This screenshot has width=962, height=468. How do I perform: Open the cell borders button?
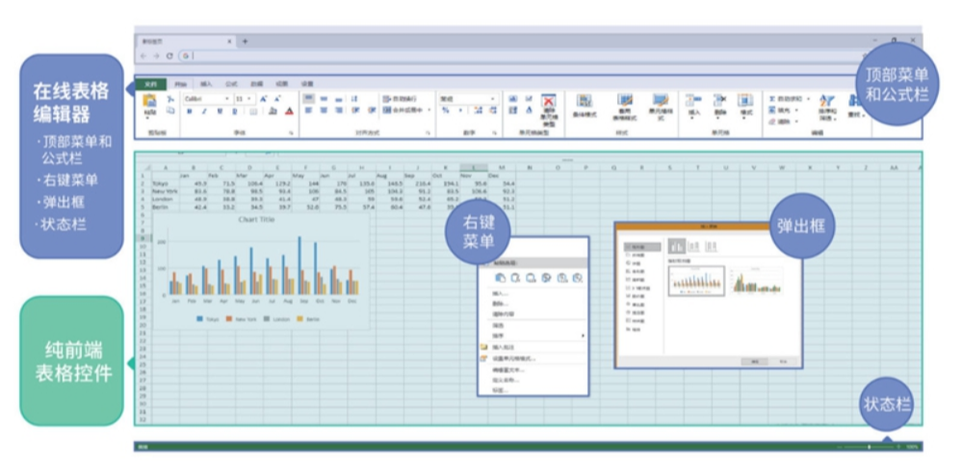pyautogui.click(x=253, y=111)
